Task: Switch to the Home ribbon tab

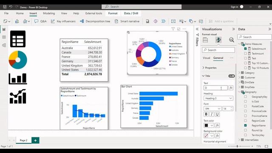Action: pos(20,13)
